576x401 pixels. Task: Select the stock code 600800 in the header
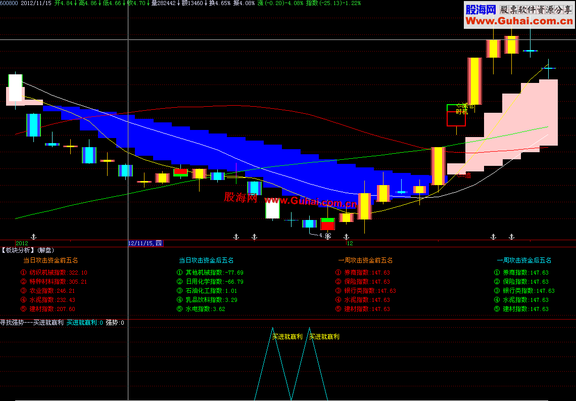pos(9,3)
